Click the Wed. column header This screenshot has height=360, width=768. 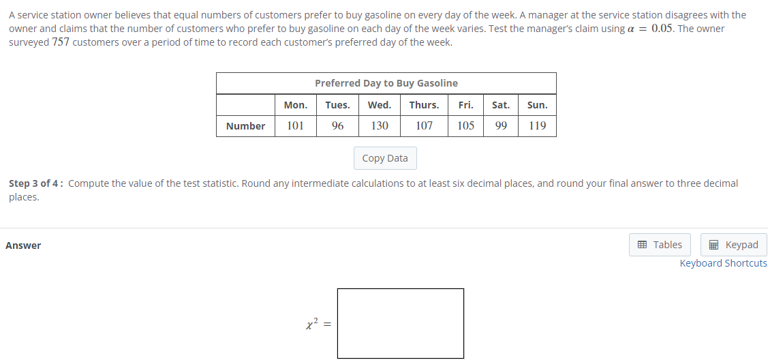(379, 105)
